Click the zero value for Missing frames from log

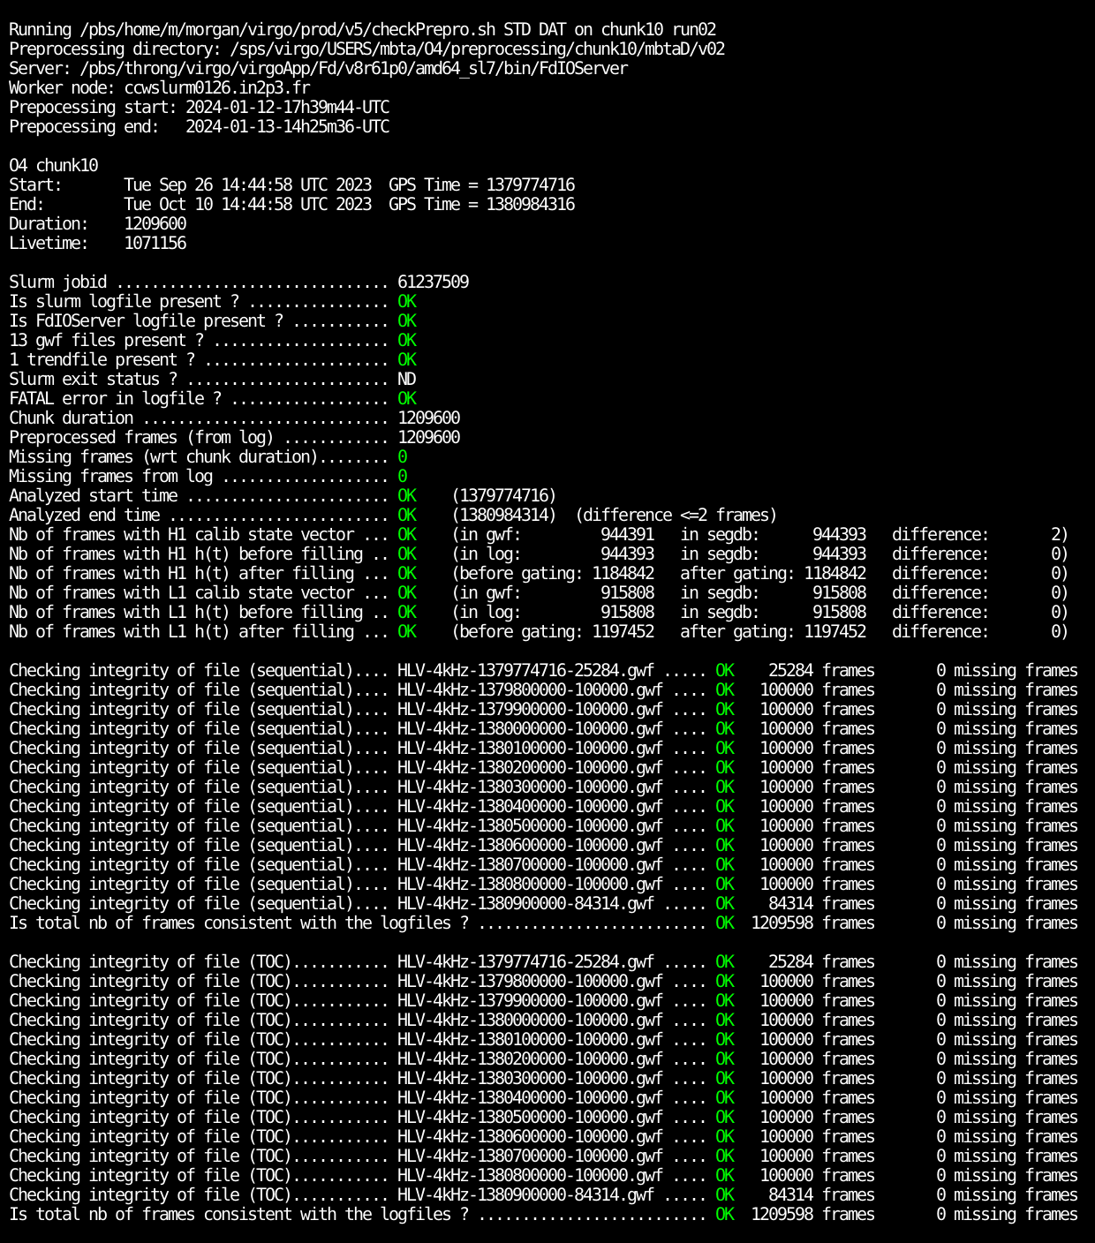coord(403,477)
